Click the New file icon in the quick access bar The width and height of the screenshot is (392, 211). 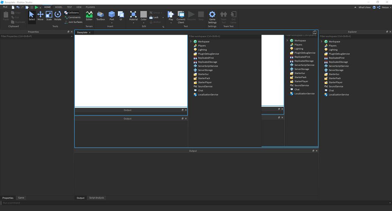pos(13,7)
